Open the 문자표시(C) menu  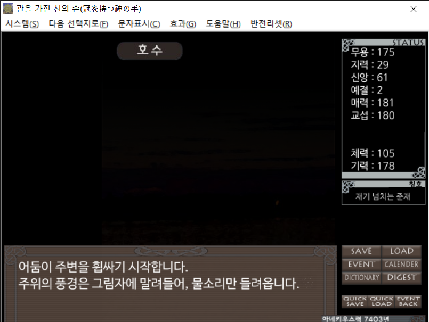pos(139,24)
